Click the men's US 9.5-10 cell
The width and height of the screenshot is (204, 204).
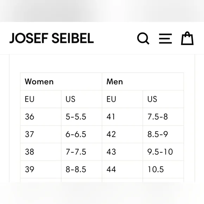point(163,152)
